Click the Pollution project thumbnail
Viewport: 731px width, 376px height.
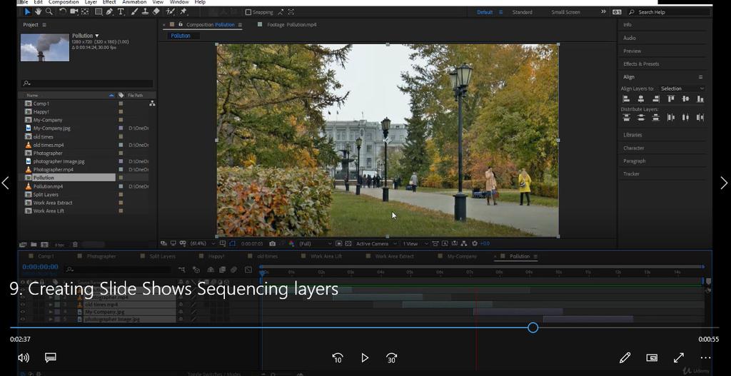(x=45, y=47)
